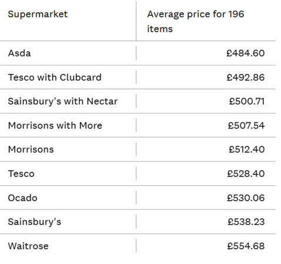
Task: Select Sainsbury's with Nectar entry
Action: (x=63, y=101)
